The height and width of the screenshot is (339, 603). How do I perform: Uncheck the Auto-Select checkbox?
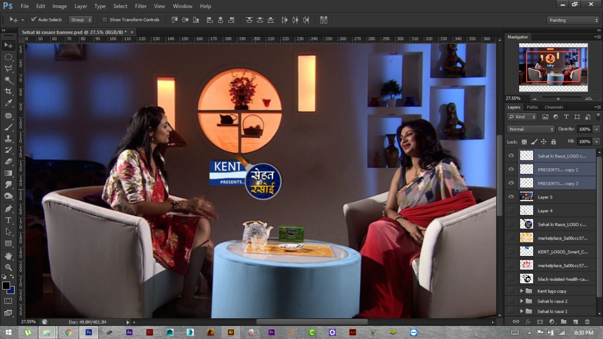(x=33, y=20)
